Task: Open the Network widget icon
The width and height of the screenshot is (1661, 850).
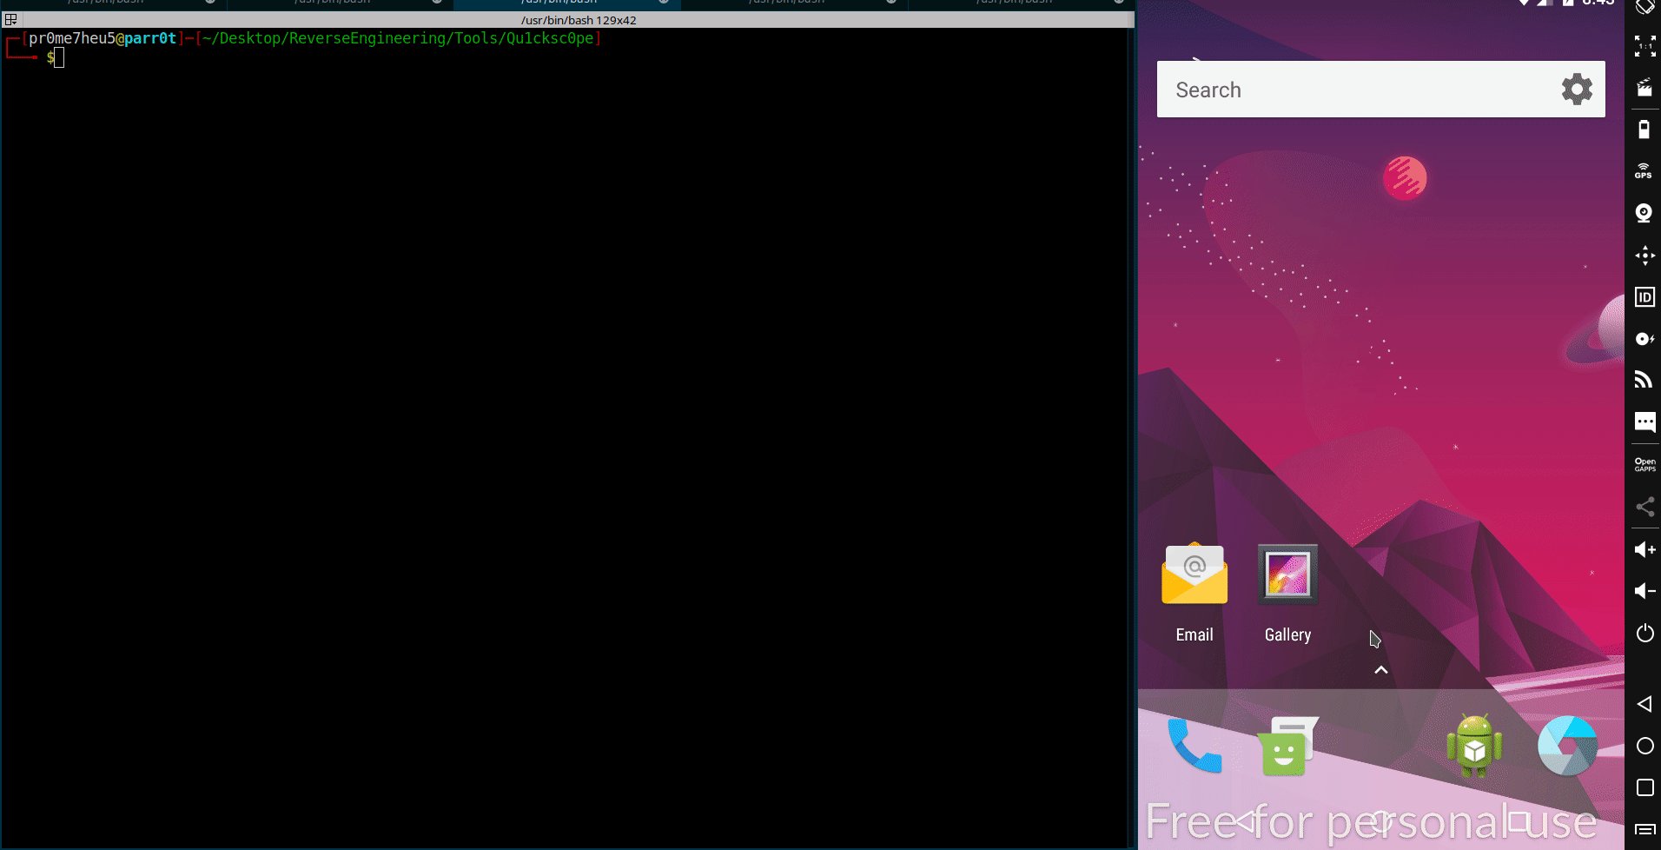Action: (1644, 380)
